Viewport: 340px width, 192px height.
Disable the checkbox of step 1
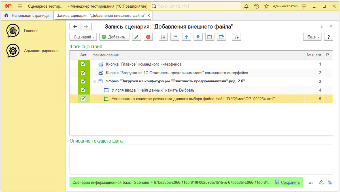[x=84, y=64]
